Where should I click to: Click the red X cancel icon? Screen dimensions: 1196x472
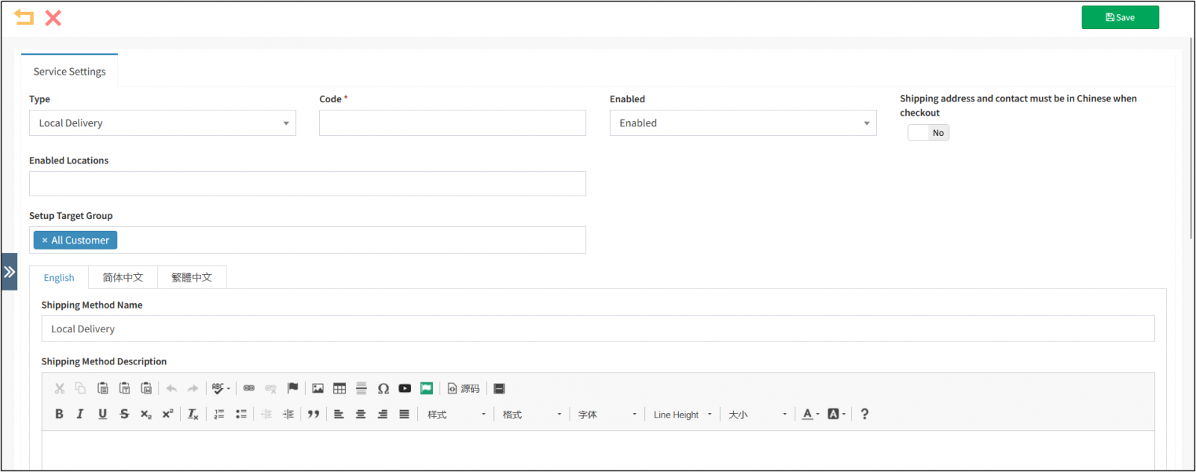point(53,18)
